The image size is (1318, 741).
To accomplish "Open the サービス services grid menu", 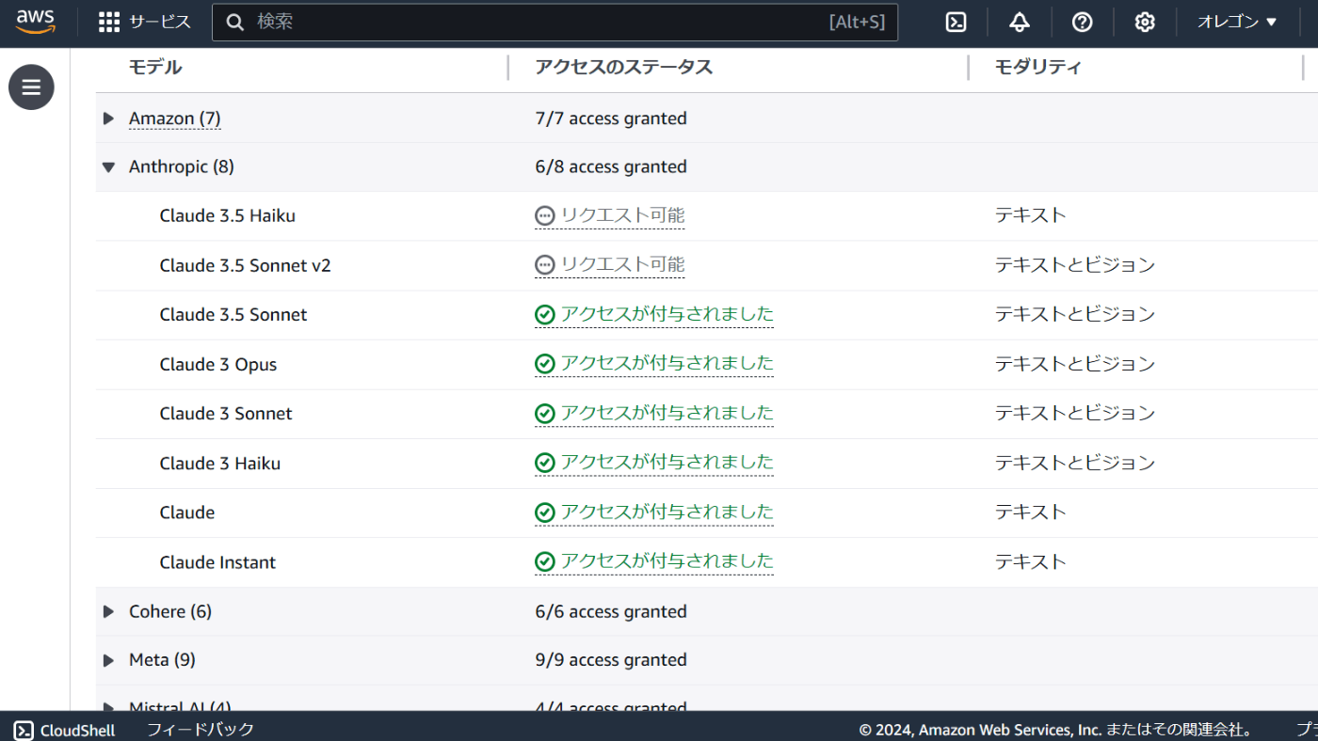I will click(x=144, y=22).
